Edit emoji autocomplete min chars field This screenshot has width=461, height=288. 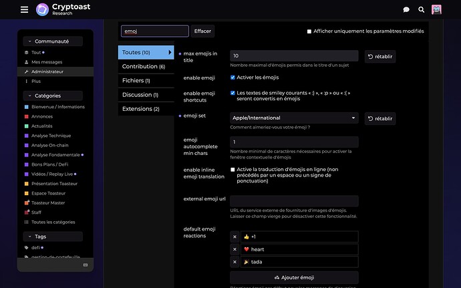point(294,142)
